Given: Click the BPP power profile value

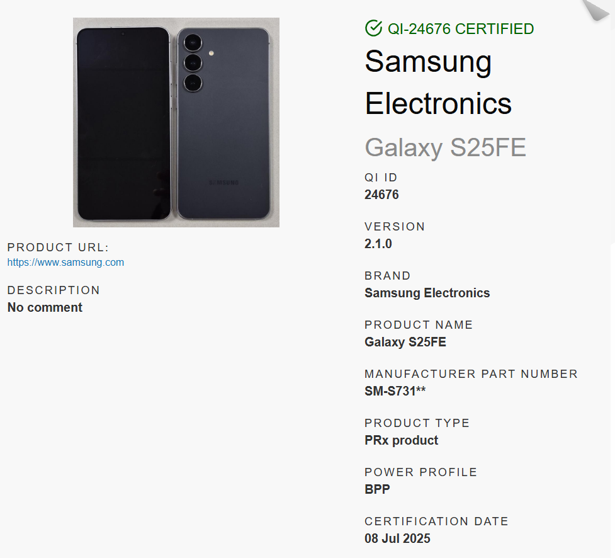Looking at the screenshot, I should [377, 489].
